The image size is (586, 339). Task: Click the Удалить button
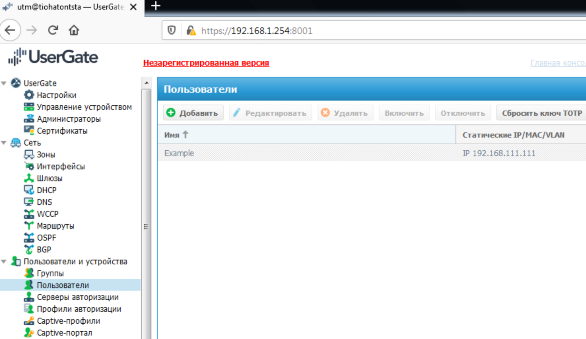coord(345,113)
